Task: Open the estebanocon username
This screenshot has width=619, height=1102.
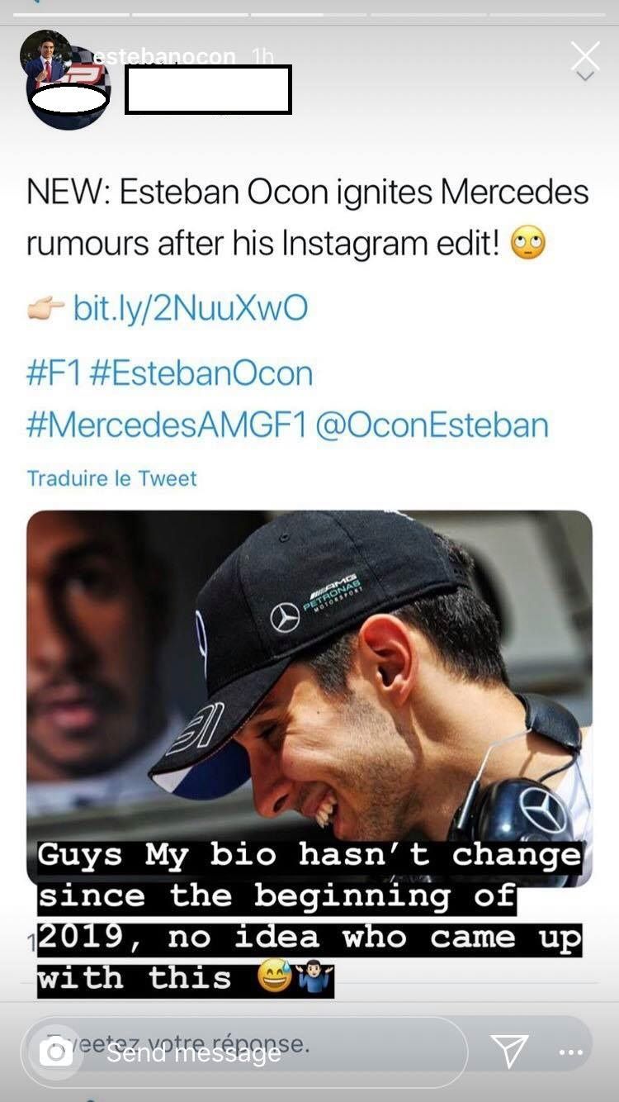Action: coord(164,56)
